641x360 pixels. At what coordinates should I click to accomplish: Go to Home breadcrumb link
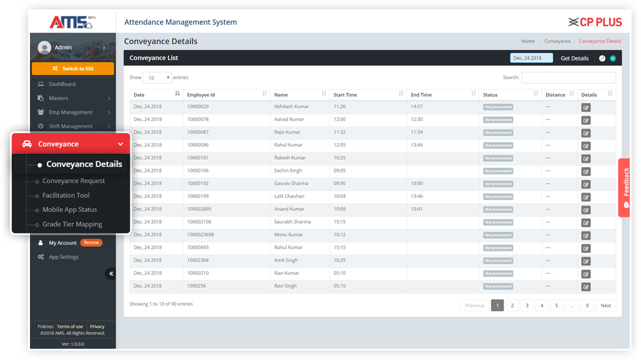coord(528,41)
